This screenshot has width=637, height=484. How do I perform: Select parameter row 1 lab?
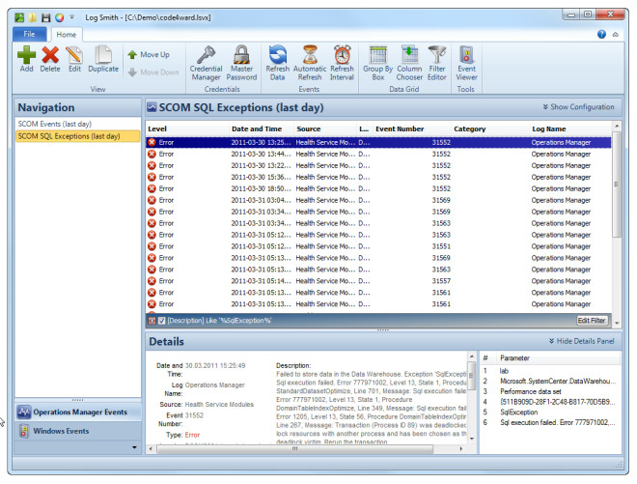click(x=550, y=371)
